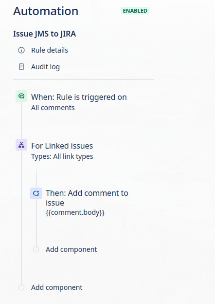This screenshot has width=215, height=304.
Task: Click the blue Add comment action icon
Action: click(36, 193)
